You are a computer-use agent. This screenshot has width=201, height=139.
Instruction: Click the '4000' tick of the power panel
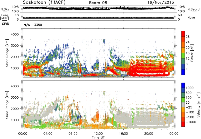coord(15,34)
